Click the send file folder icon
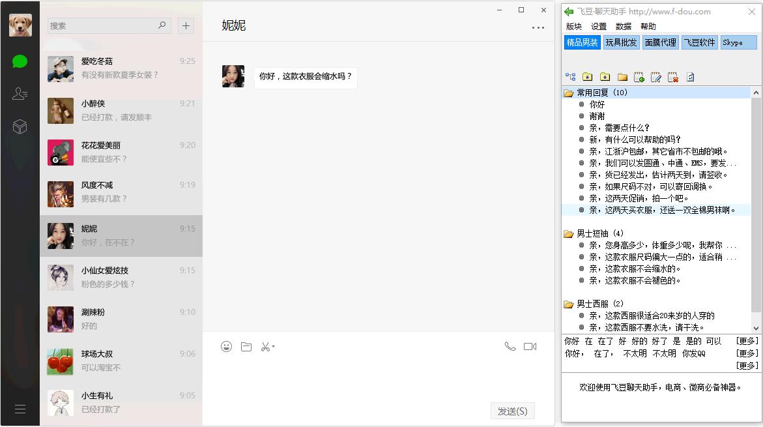Viewport: 763px width, 427px height. [x=246, y=346]
